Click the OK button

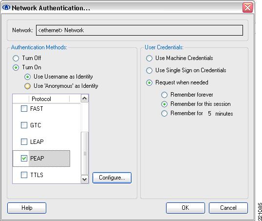[186, 208]
